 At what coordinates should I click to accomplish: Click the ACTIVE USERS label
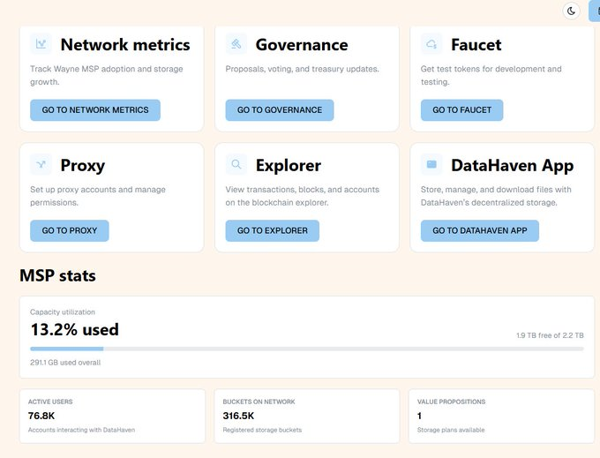click(50, 402)
